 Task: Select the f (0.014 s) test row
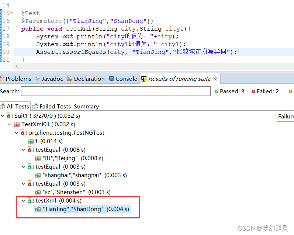[49, 141]
